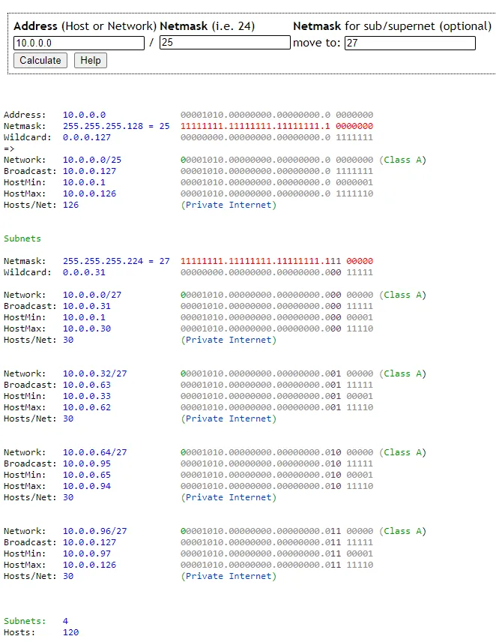Image resolution: width=496 pixels, height=642 pixels.
Task: Click the Broadcast address 10.0.0.63
Action: [87, 385]
